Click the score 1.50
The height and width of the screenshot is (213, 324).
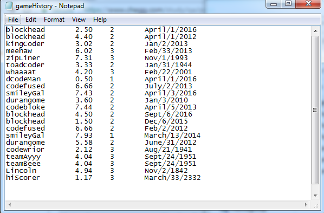[x=83, y=121]
